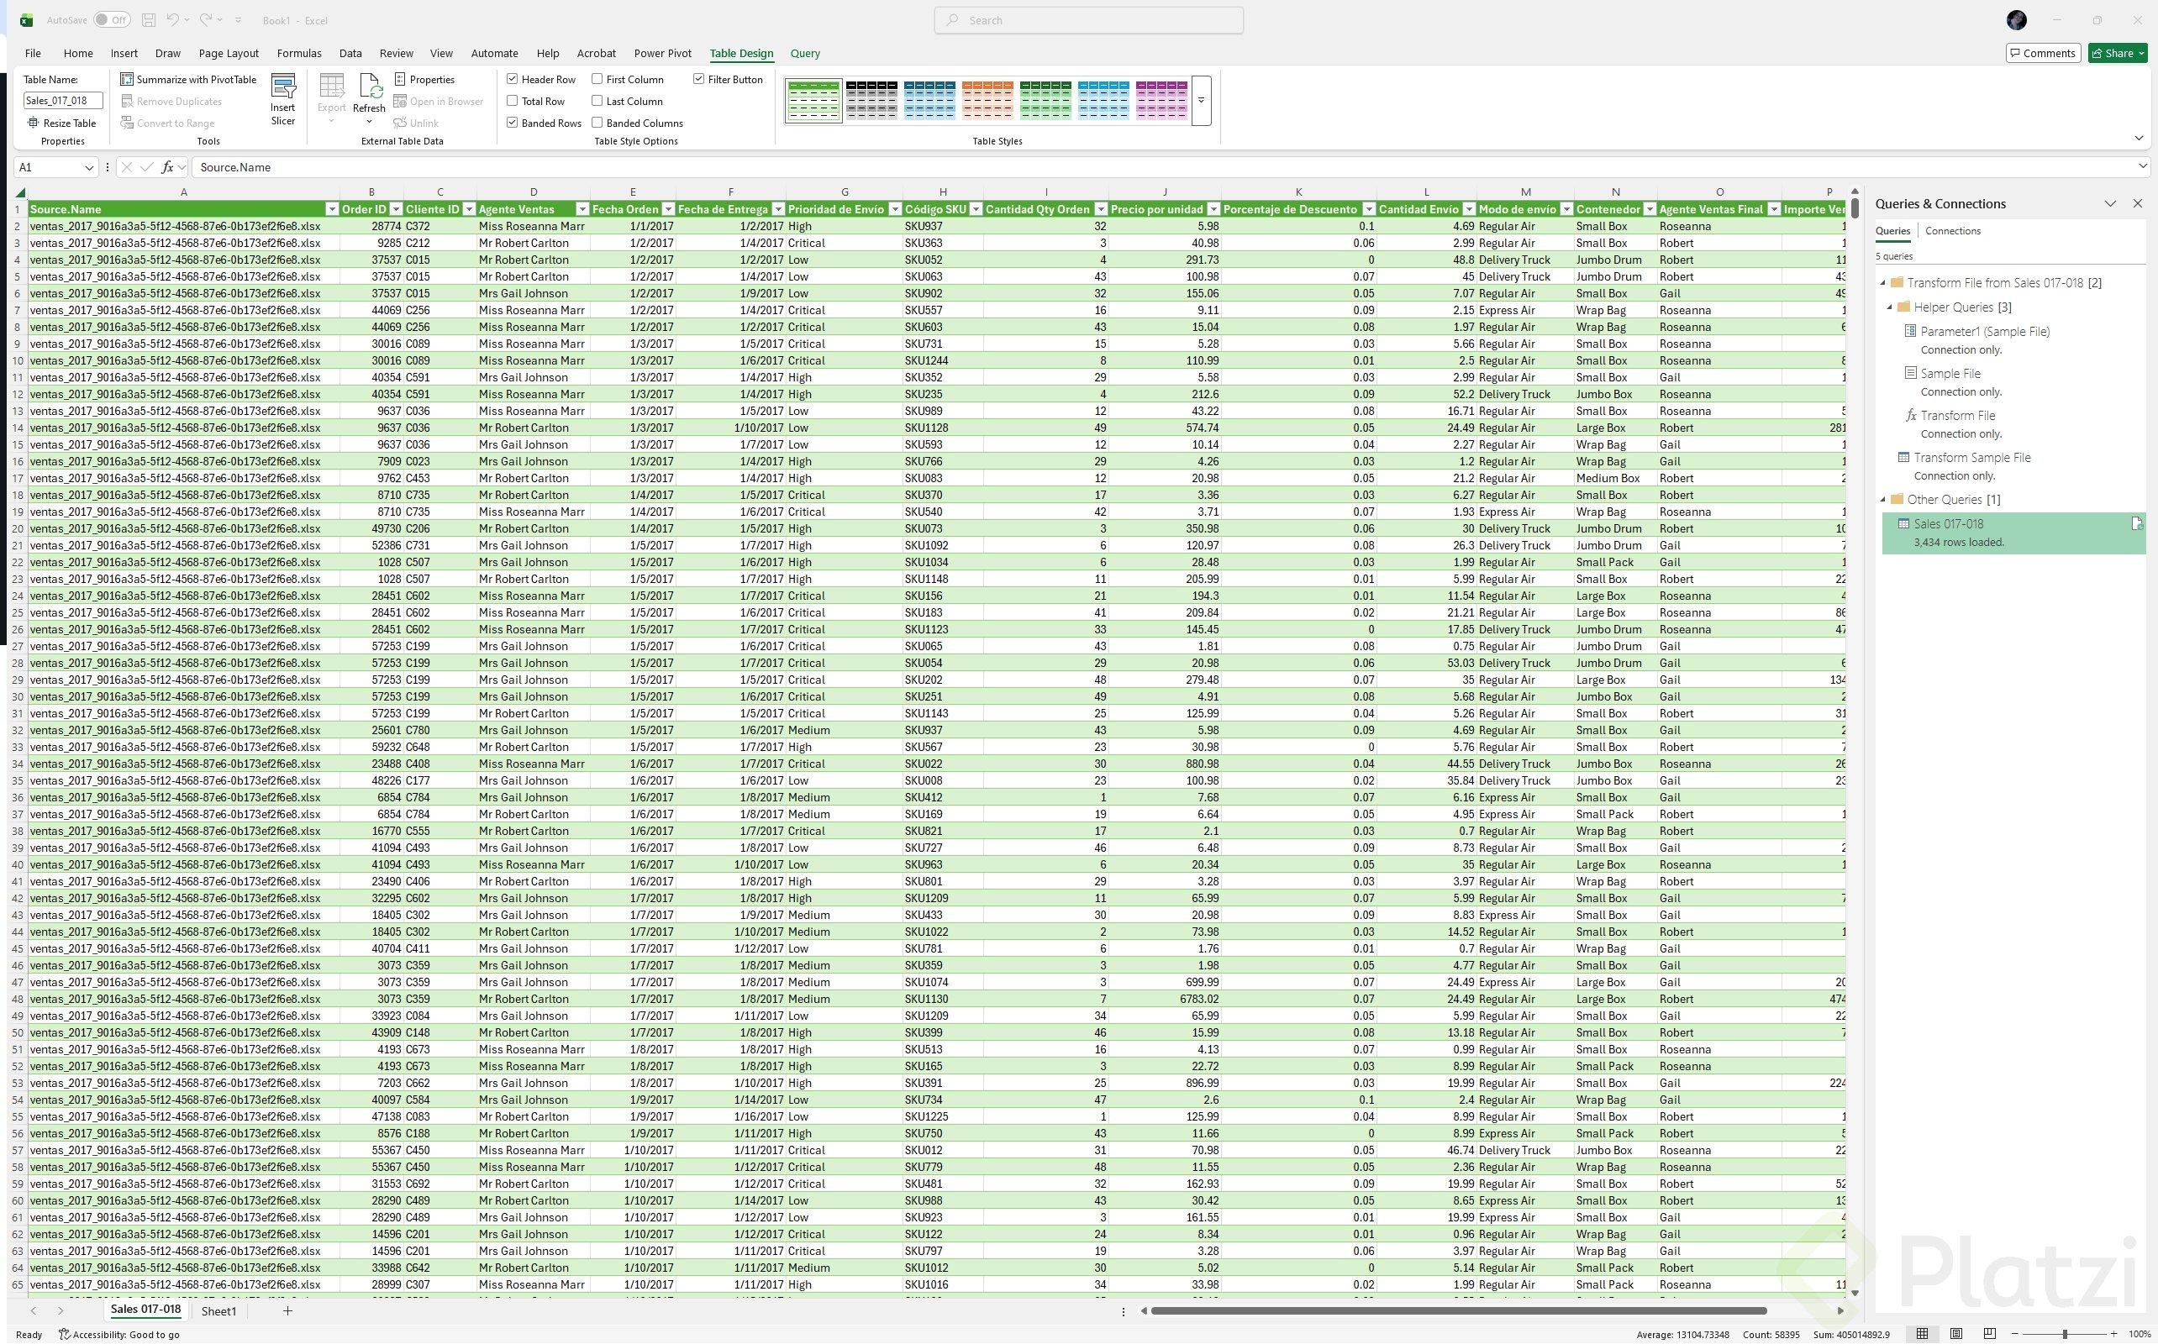Screen dimensions: 2158x1344
Task: Click the Insert Slicer icon
Action: [282, 89]
